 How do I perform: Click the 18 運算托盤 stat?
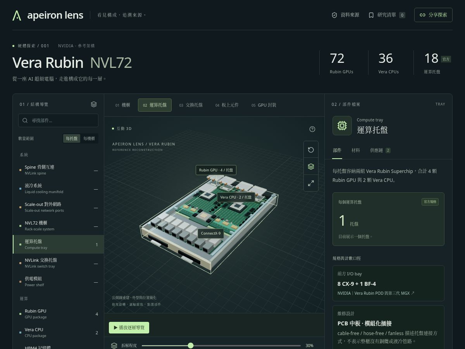[437, 63]
